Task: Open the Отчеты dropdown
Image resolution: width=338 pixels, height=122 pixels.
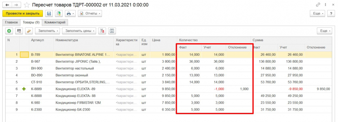Action: point(90,14)
